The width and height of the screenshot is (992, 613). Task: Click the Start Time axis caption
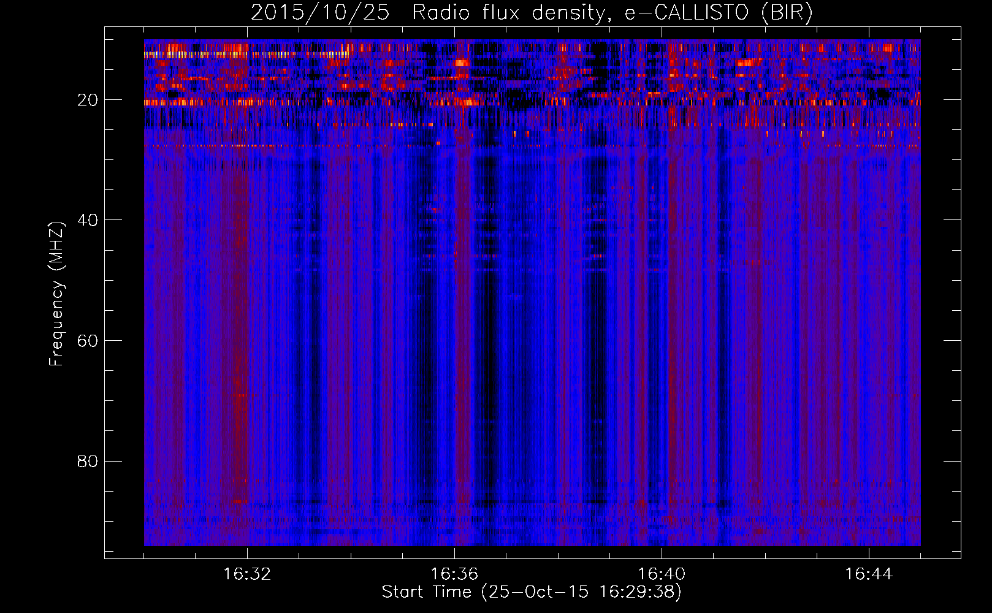532,592
